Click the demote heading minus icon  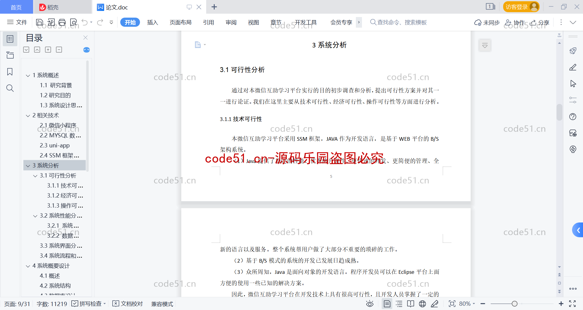(x=59, y=50)
